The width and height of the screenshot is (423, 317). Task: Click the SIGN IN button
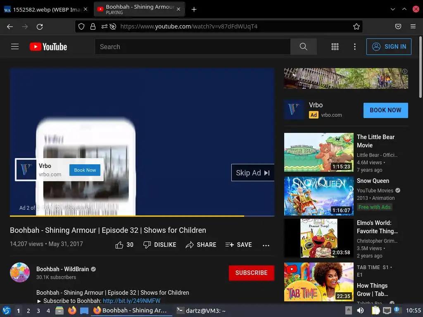pyautogui.click(x=389, y=47)
